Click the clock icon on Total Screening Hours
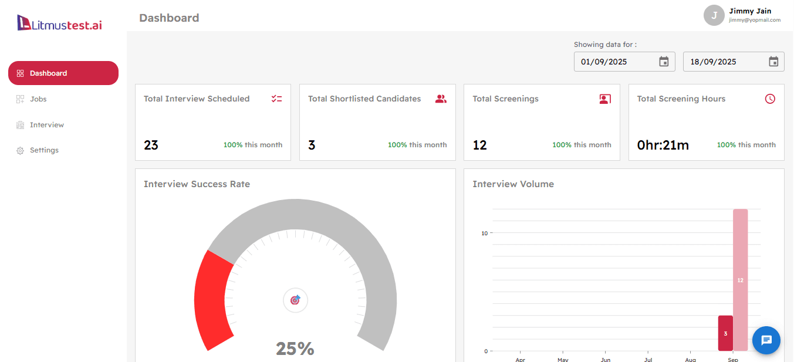Screen dimensions: 794x362 [x=770, y=99]
